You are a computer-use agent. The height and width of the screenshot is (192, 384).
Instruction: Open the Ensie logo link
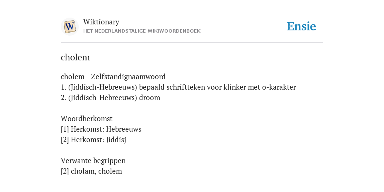pyautogui.click(x=301, y=27)
